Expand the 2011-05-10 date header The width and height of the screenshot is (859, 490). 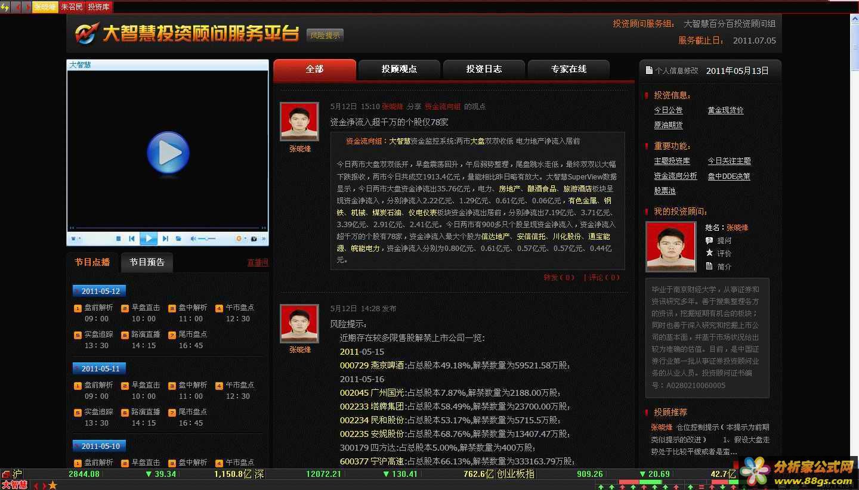[99, 446]
